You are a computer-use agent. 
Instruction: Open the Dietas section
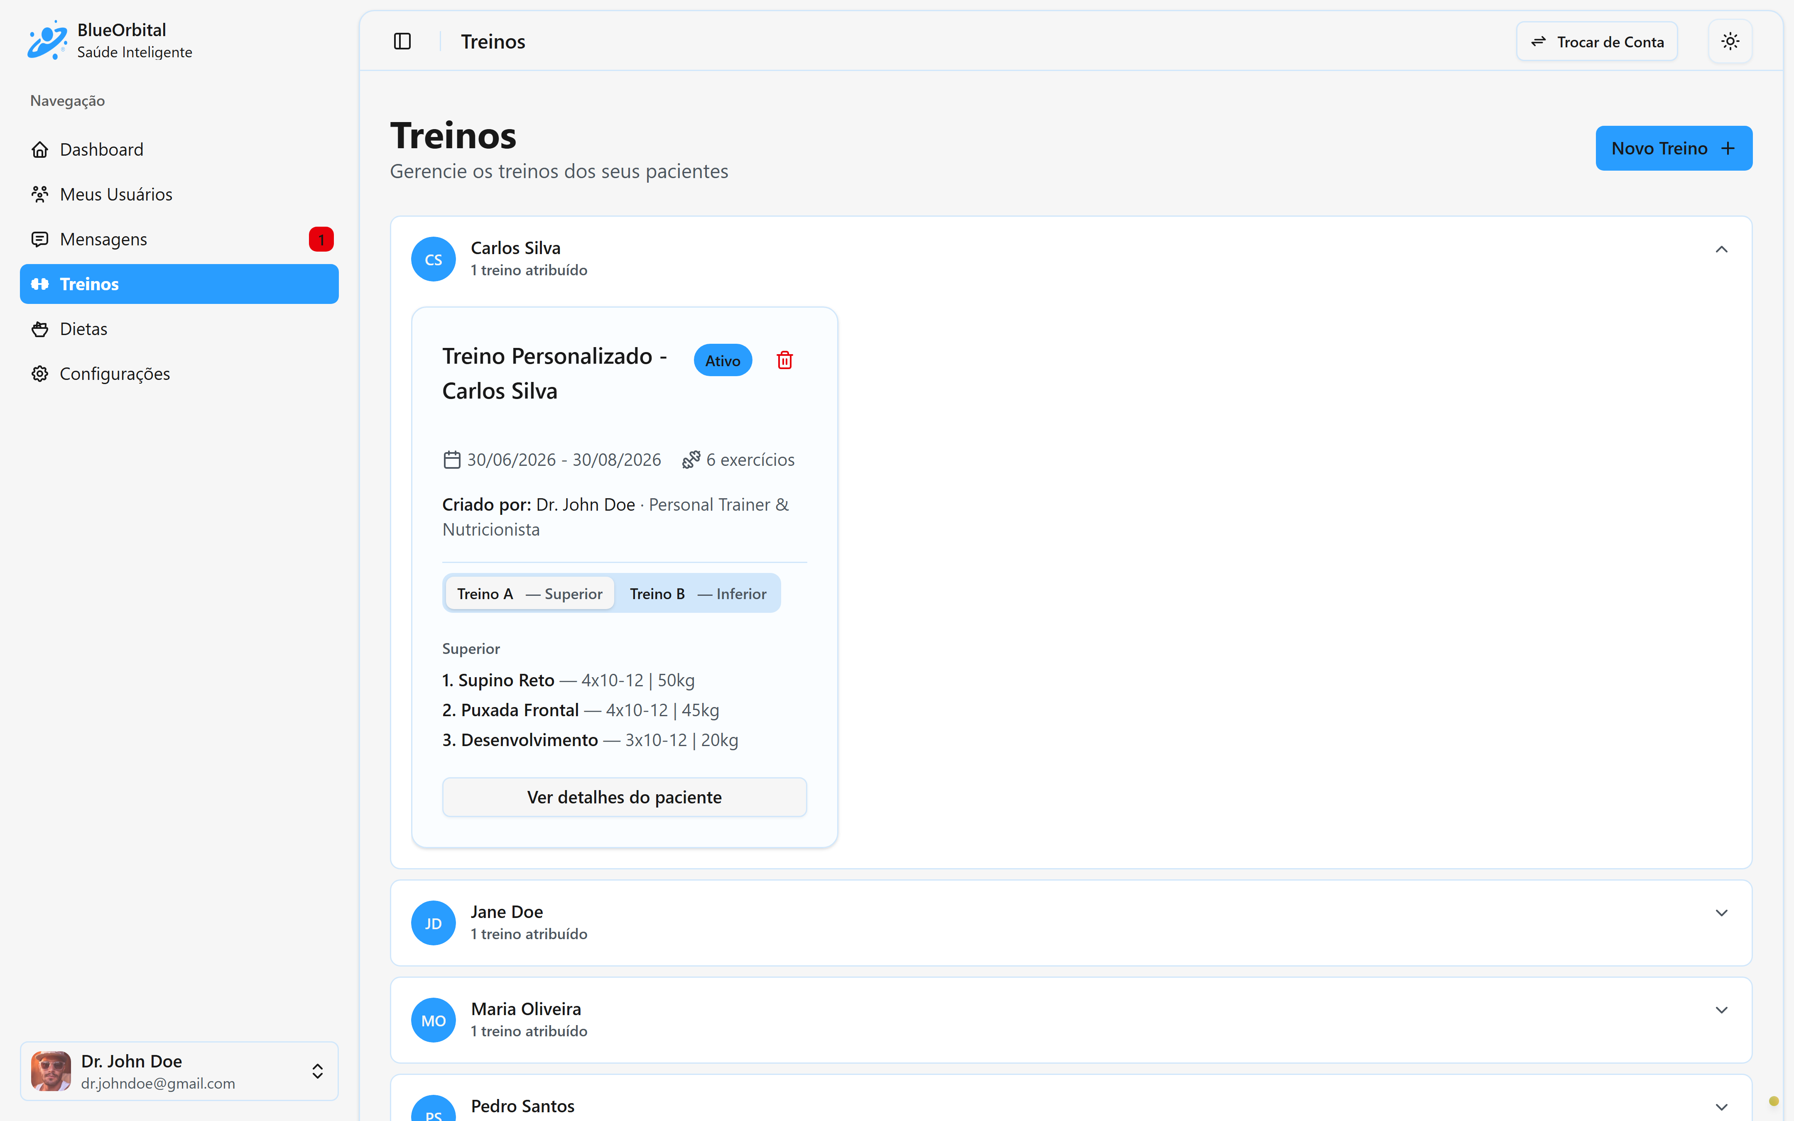179,329
